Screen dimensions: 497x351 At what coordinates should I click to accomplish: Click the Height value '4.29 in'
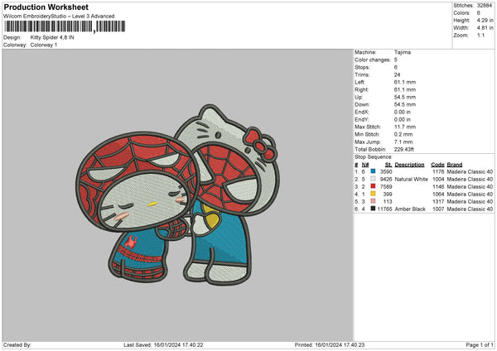(485, 20)
